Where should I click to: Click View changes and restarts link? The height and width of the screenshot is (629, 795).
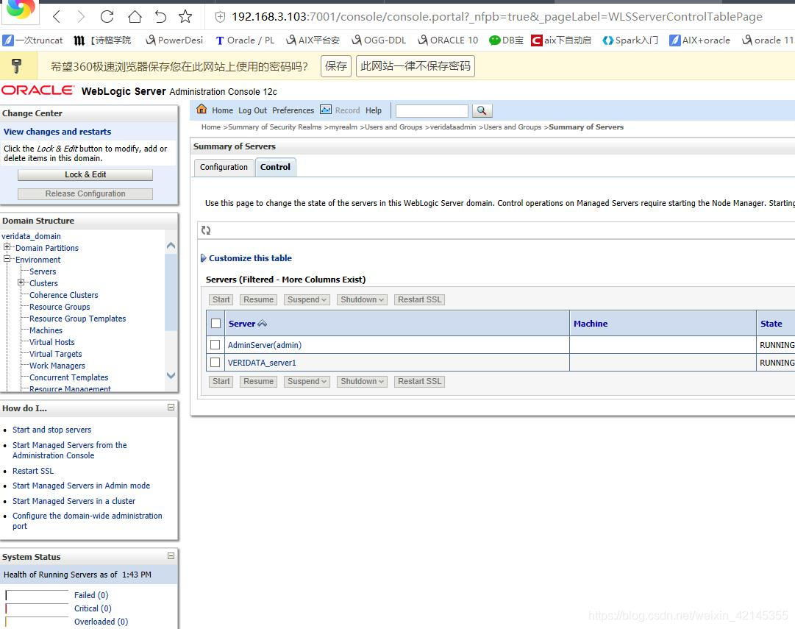57,132
